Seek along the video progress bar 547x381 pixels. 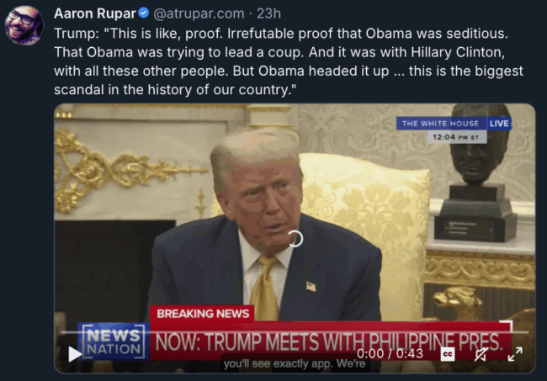point(295,332)
